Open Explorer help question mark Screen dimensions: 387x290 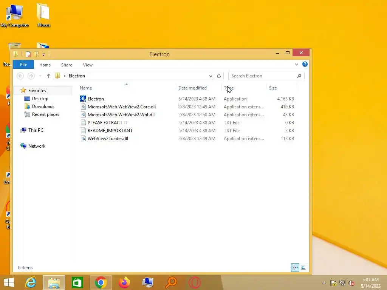305,64
